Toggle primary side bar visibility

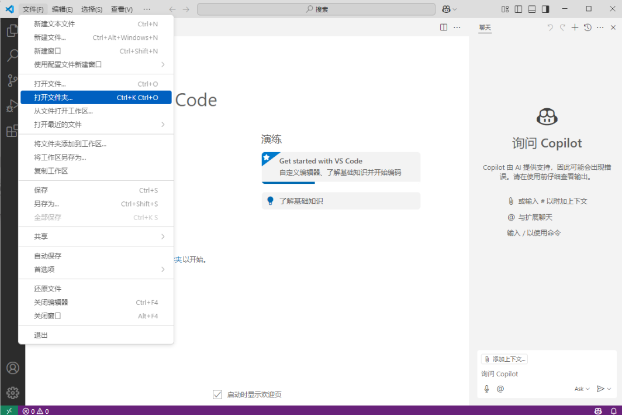(519, 9)
